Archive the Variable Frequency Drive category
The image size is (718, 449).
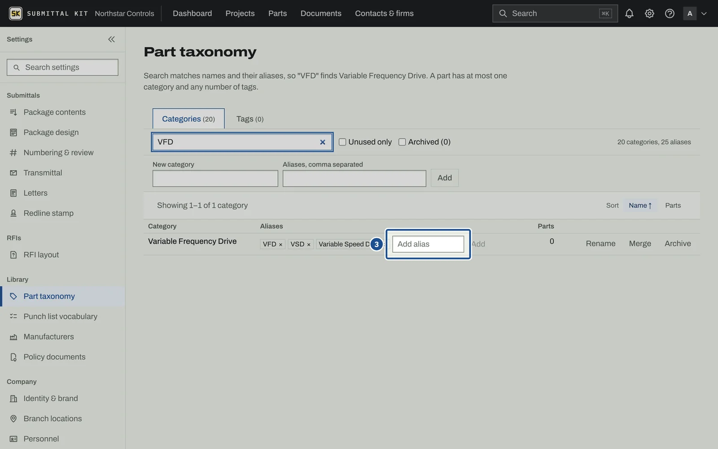tap(678, 244)
